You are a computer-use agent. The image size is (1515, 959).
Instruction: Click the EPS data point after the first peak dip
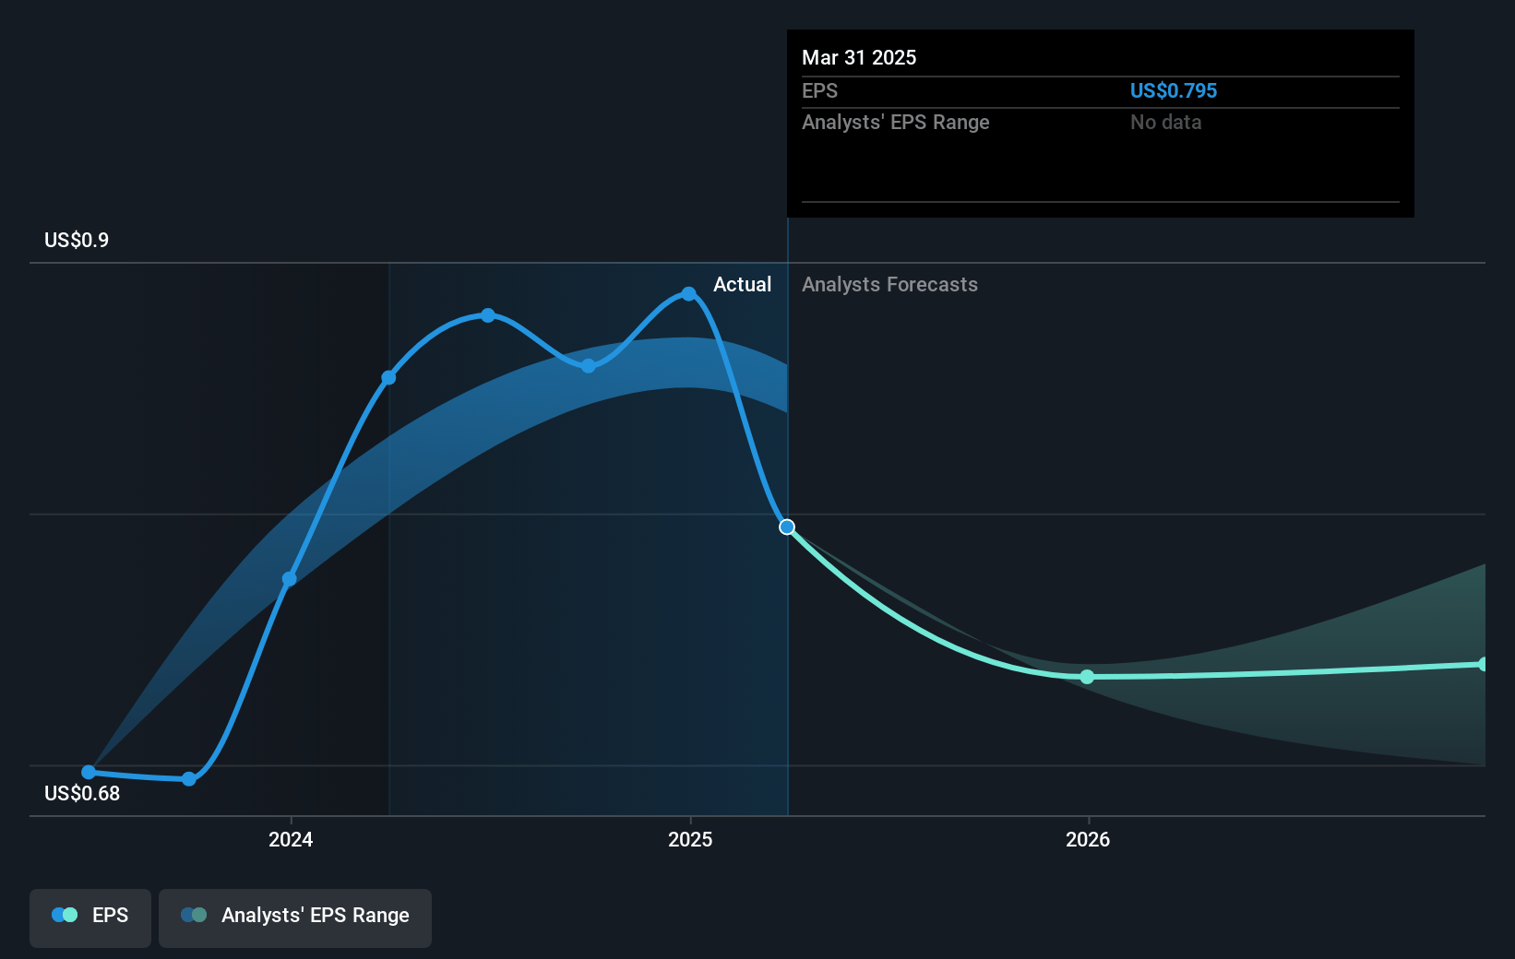click(589, 366)
